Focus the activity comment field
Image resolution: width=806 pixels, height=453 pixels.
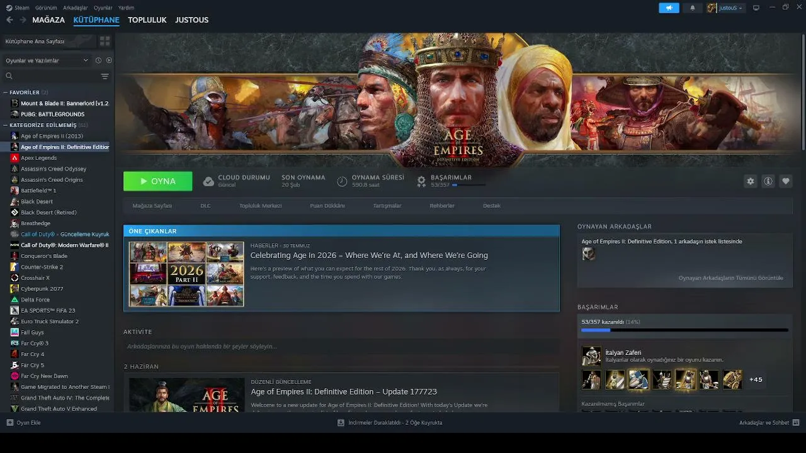pos(341,347)
